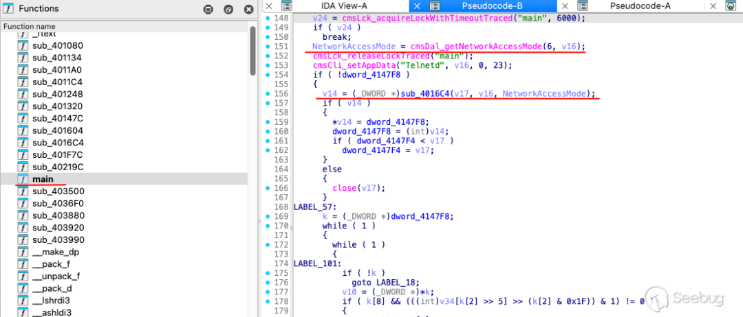Click Pseudocode-B tab icon
This screenshot has height=317, width=743.
(x=435, y=6)
